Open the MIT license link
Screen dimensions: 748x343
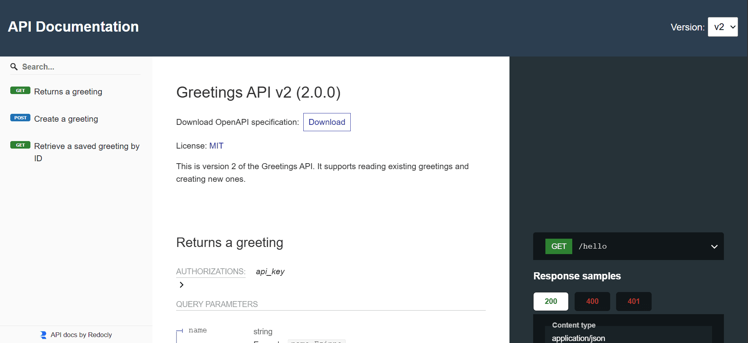tap(216, 146)
